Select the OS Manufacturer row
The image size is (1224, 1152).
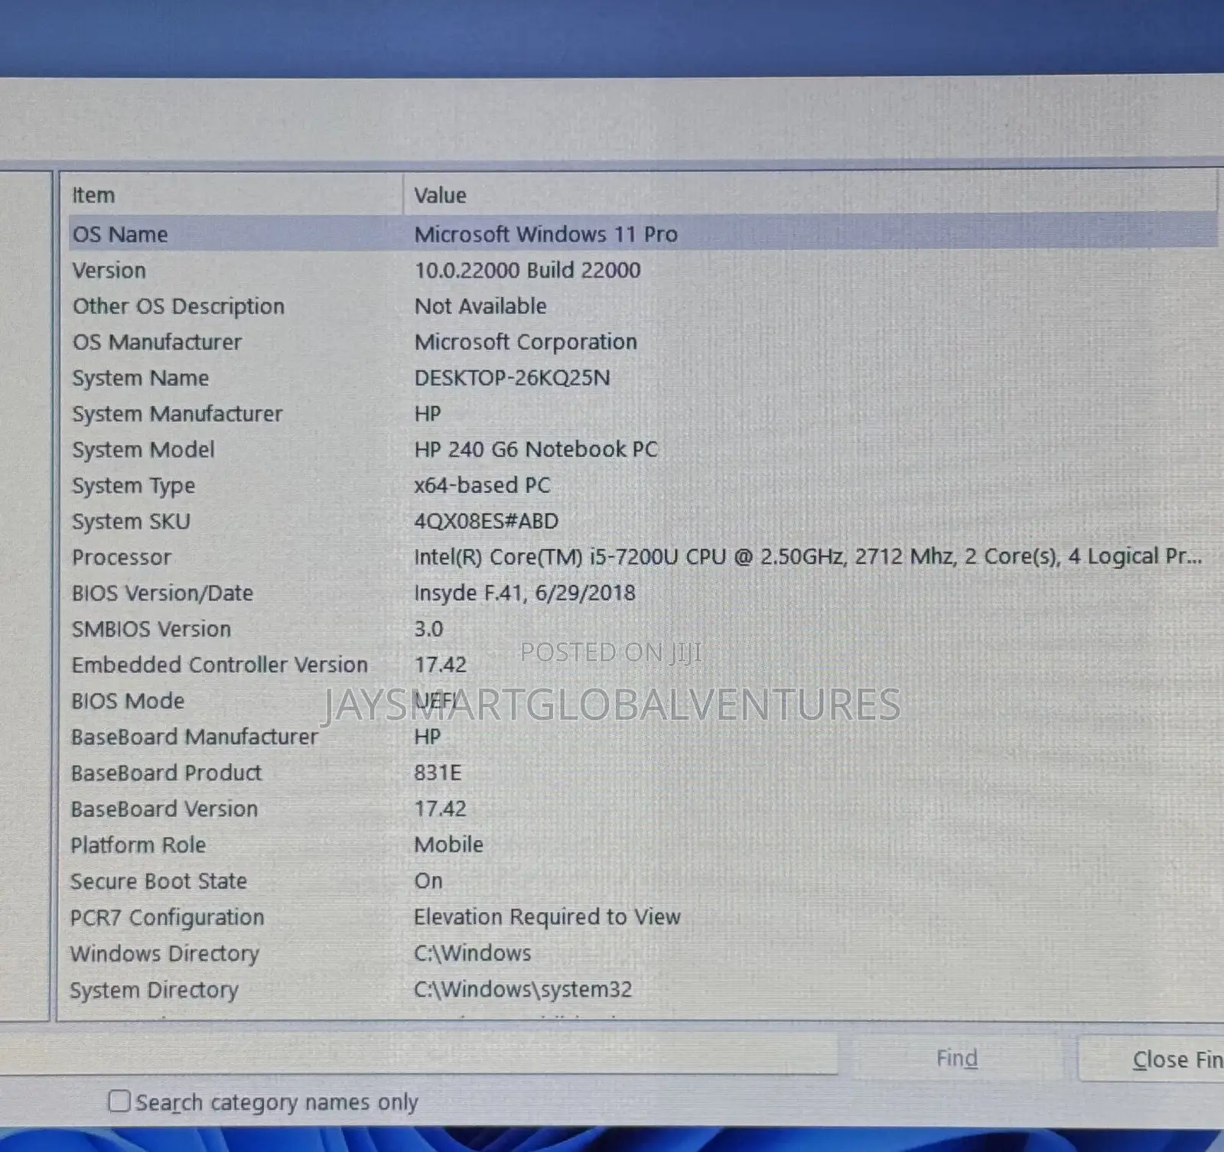tap(643, 342)
